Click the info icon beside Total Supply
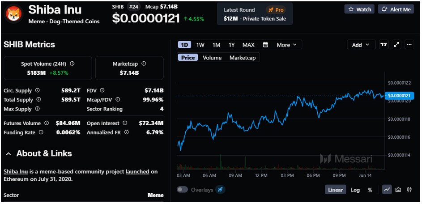Viewport: 422px width, 204px height. point(38,100)
